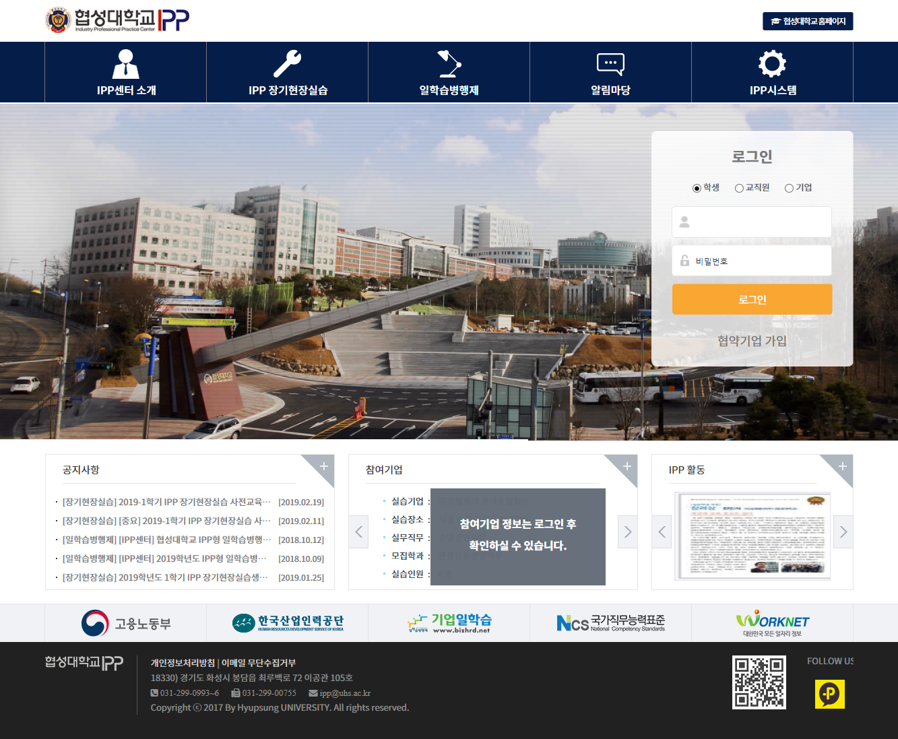
Task: Click the QR code in the footer
Action: coord(759,682)
